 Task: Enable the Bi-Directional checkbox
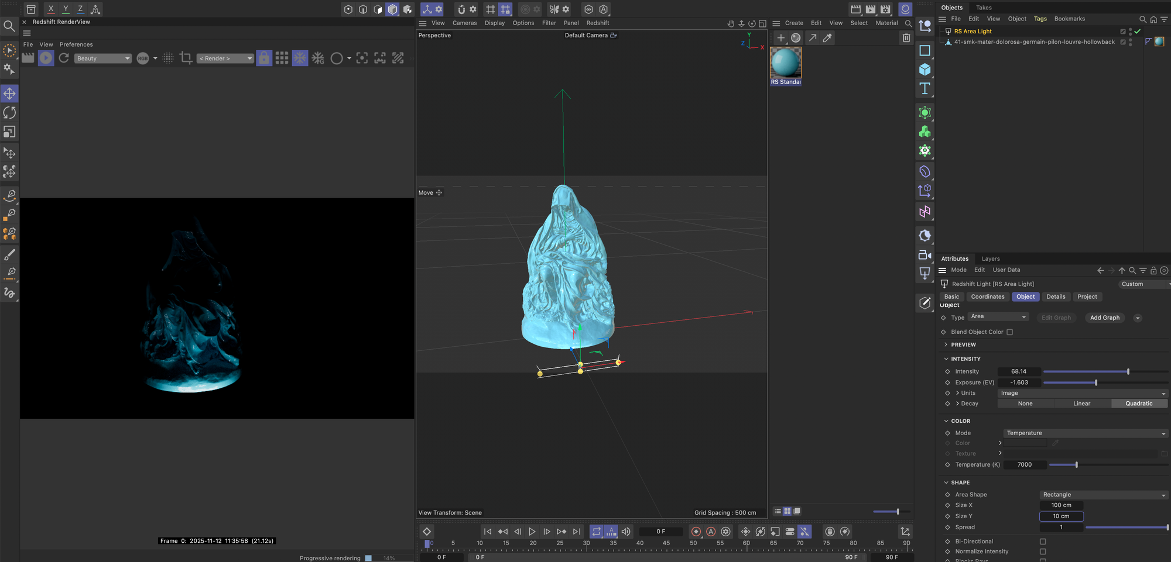tap(1043, 542)
